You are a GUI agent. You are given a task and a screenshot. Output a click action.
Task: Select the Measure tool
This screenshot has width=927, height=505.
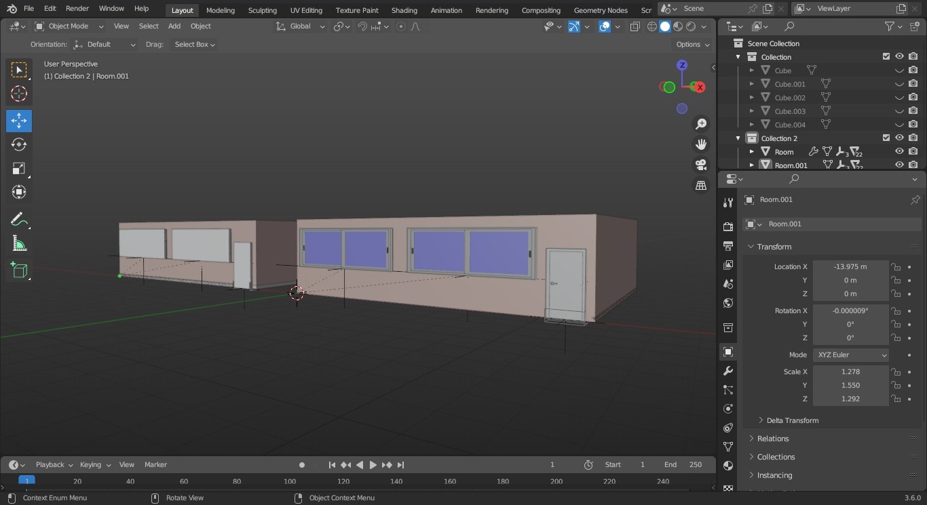(19, 244)
